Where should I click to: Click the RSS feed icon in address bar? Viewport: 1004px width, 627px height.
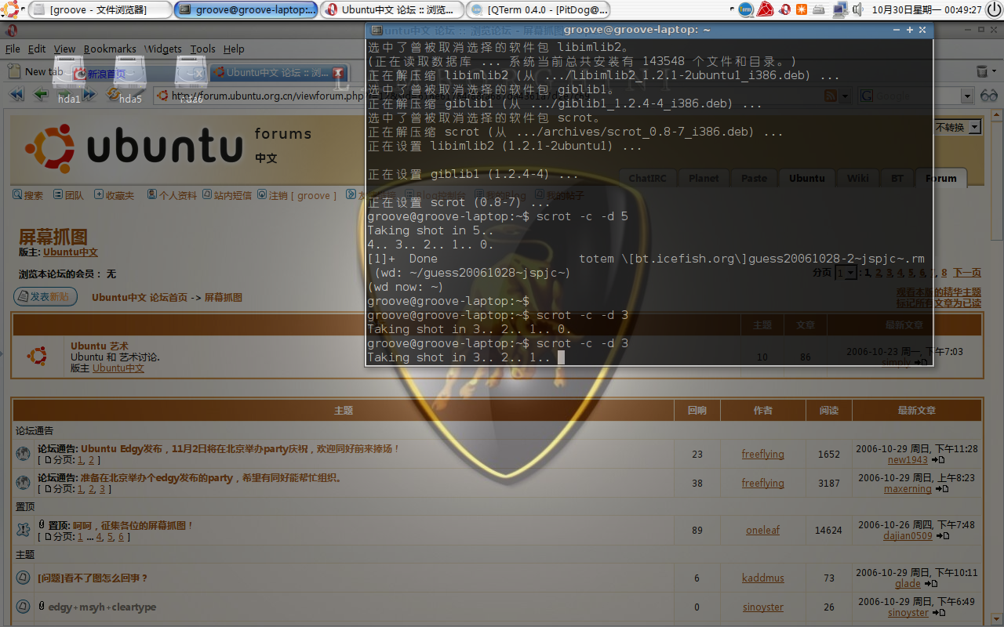coord(831,96)
